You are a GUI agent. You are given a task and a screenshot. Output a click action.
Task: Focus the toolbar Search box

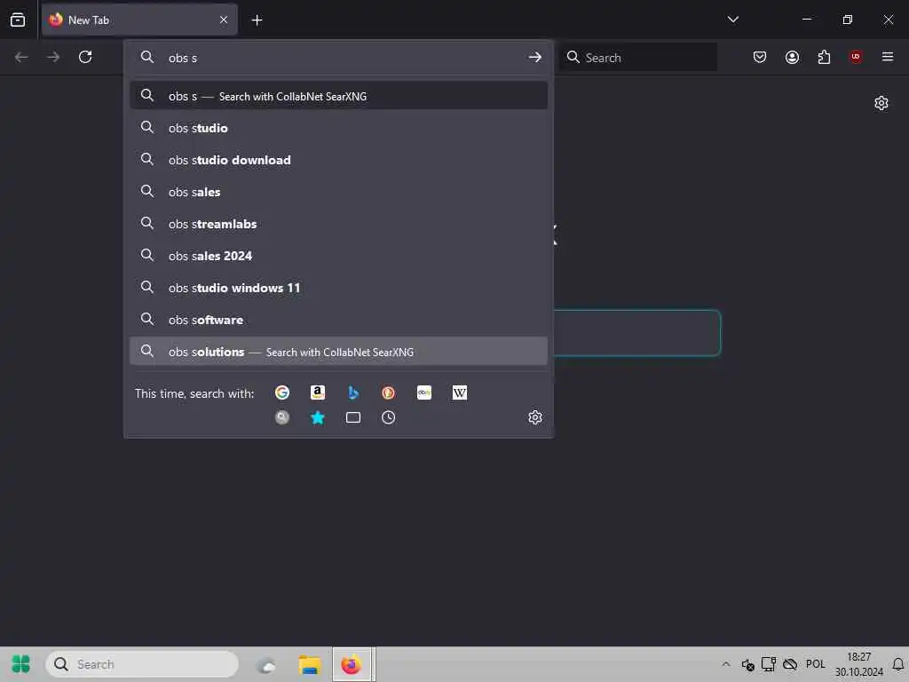pyautogui.click(x=638, y=57)
